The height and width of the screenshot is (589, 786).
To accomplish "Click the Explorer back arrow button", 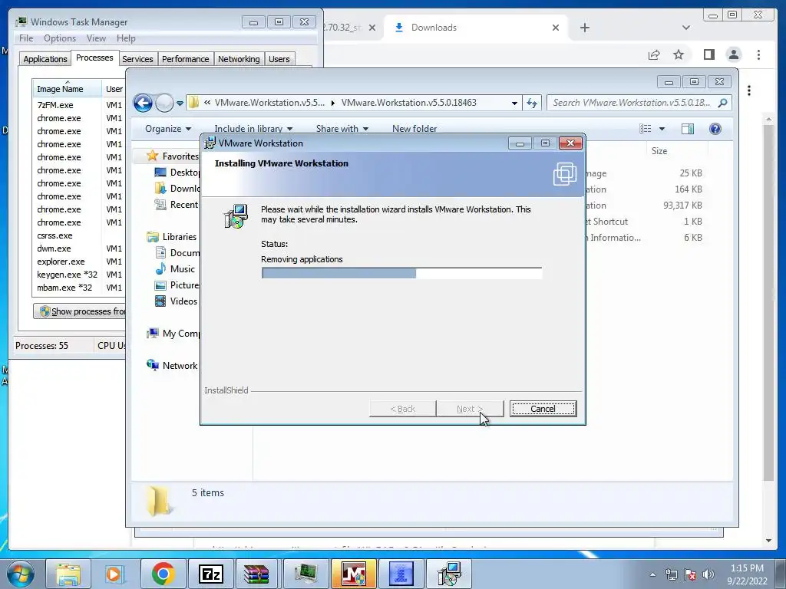I will tap(143, 104).
